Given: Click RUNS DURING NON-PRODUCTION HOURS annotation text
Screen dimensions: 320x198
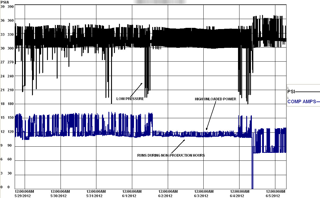Looking at the screenshot, I should 171,155.
